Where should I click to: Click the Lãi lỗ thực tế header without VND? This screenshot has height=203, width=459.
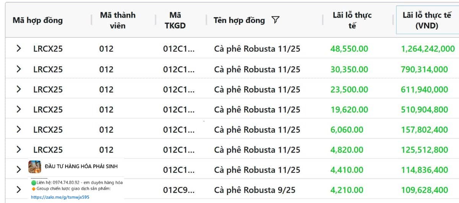[x=352, y=20]
